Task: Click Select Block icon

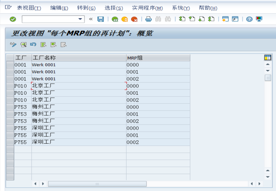Action: (53, 44)
